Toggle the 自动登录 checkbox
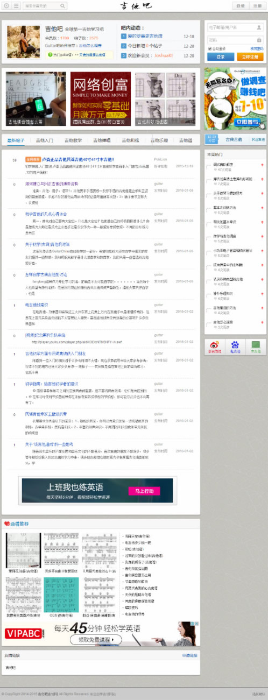The width and height of the screenshot is (268, 700). (x=209, y=48)
